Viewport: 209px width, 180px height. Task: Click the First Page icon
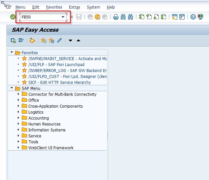click(x=141, y=17)
